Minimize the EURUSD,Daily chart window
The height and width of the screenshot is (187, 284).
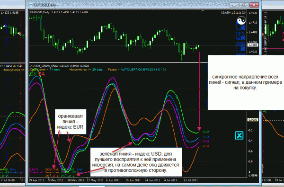tap(234, 5)
